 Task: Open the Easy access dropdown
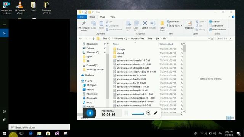[x=175, y=25]
